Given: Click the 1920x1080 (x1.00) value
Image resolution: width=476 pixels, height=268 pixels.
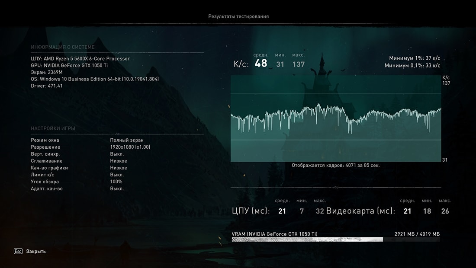Looking at the screenshot, I should [130, 147].
